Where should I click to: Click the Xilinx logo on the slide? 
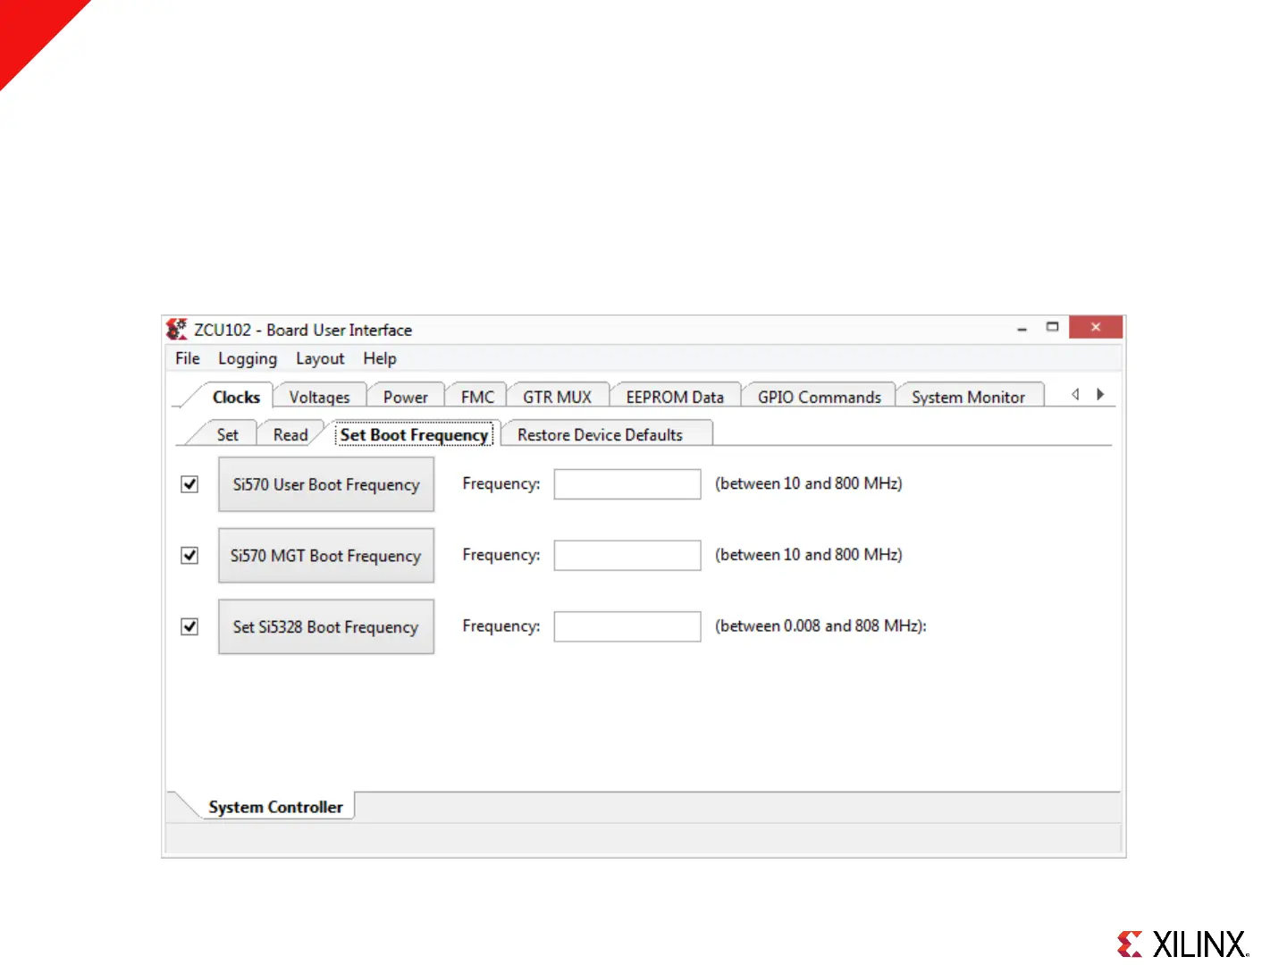tap(1182, 944)
